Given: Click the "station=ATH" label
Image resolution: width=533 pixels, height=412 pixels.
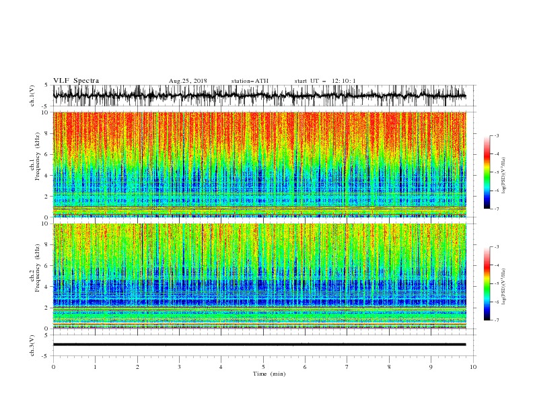Looking at the screenshot, I should point(250,81).
